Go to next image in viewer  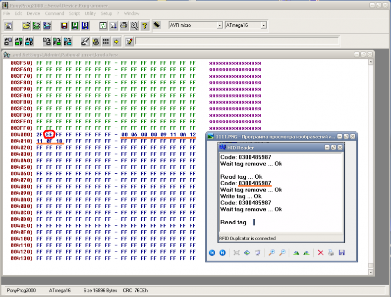click(x=223, y=253)
